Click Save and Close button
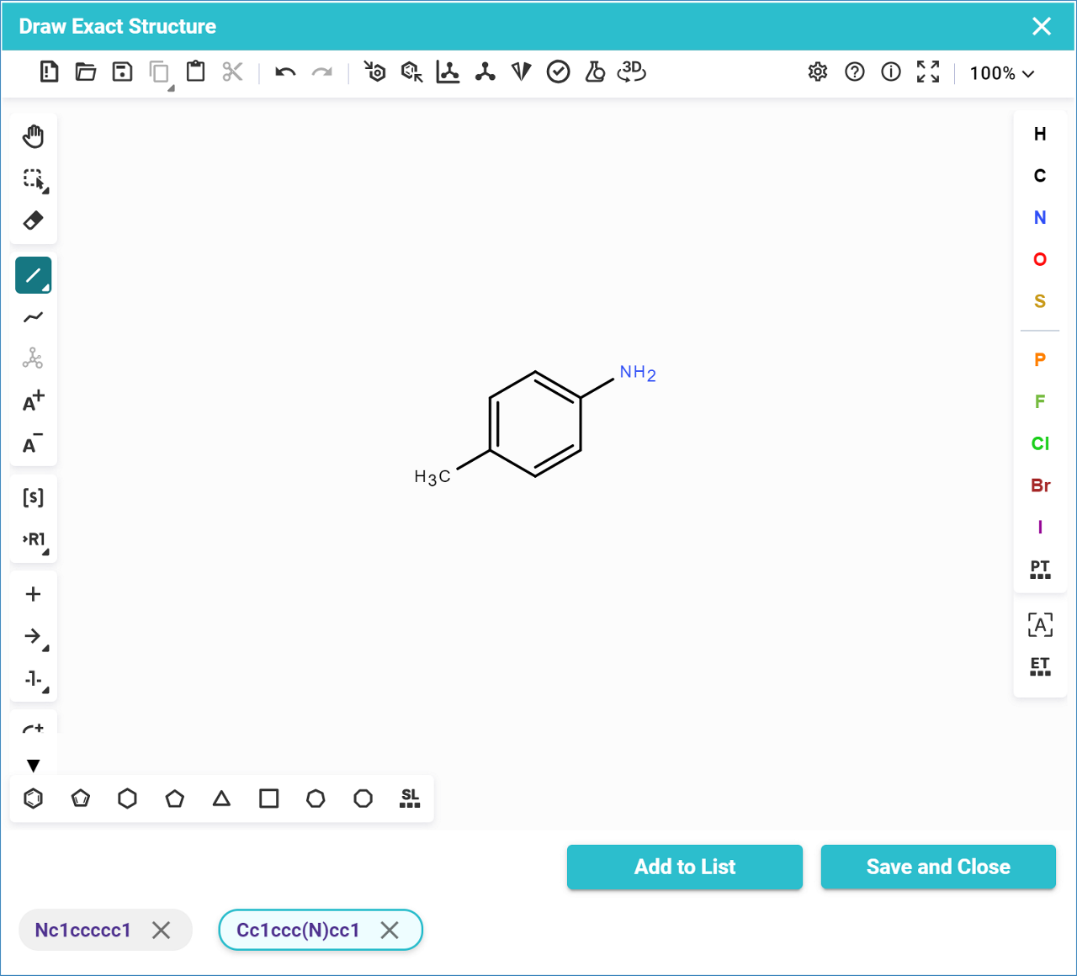 (x=937, y=867)
